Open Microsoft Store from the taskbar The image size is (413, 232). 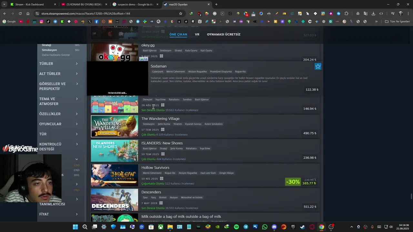pyautogui.click(x=151, y=227)
